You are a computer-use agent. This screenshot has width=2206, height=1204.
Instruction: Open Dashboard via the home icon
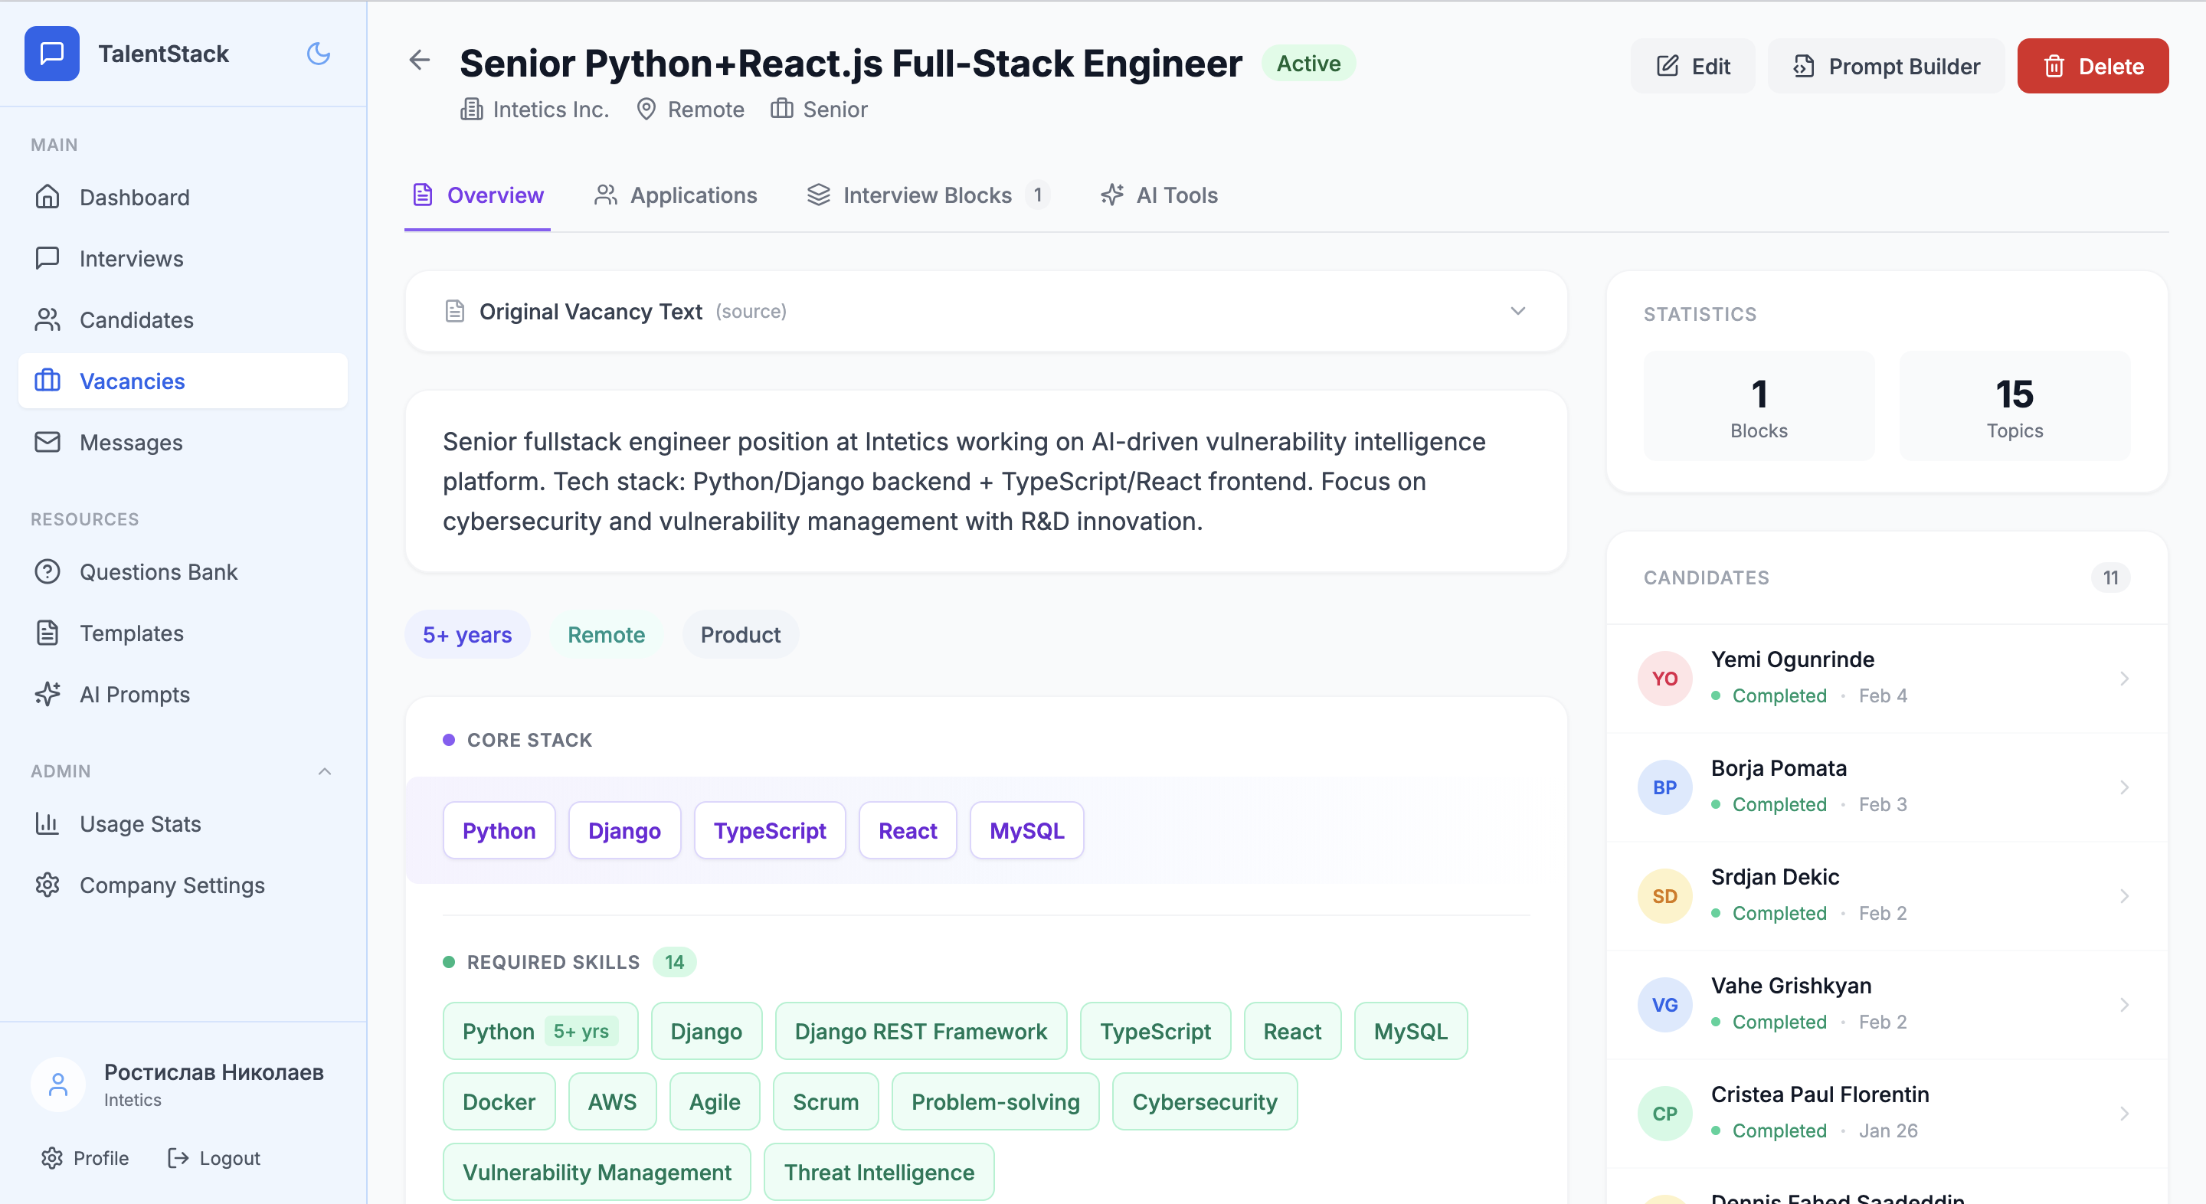[47, 197]
